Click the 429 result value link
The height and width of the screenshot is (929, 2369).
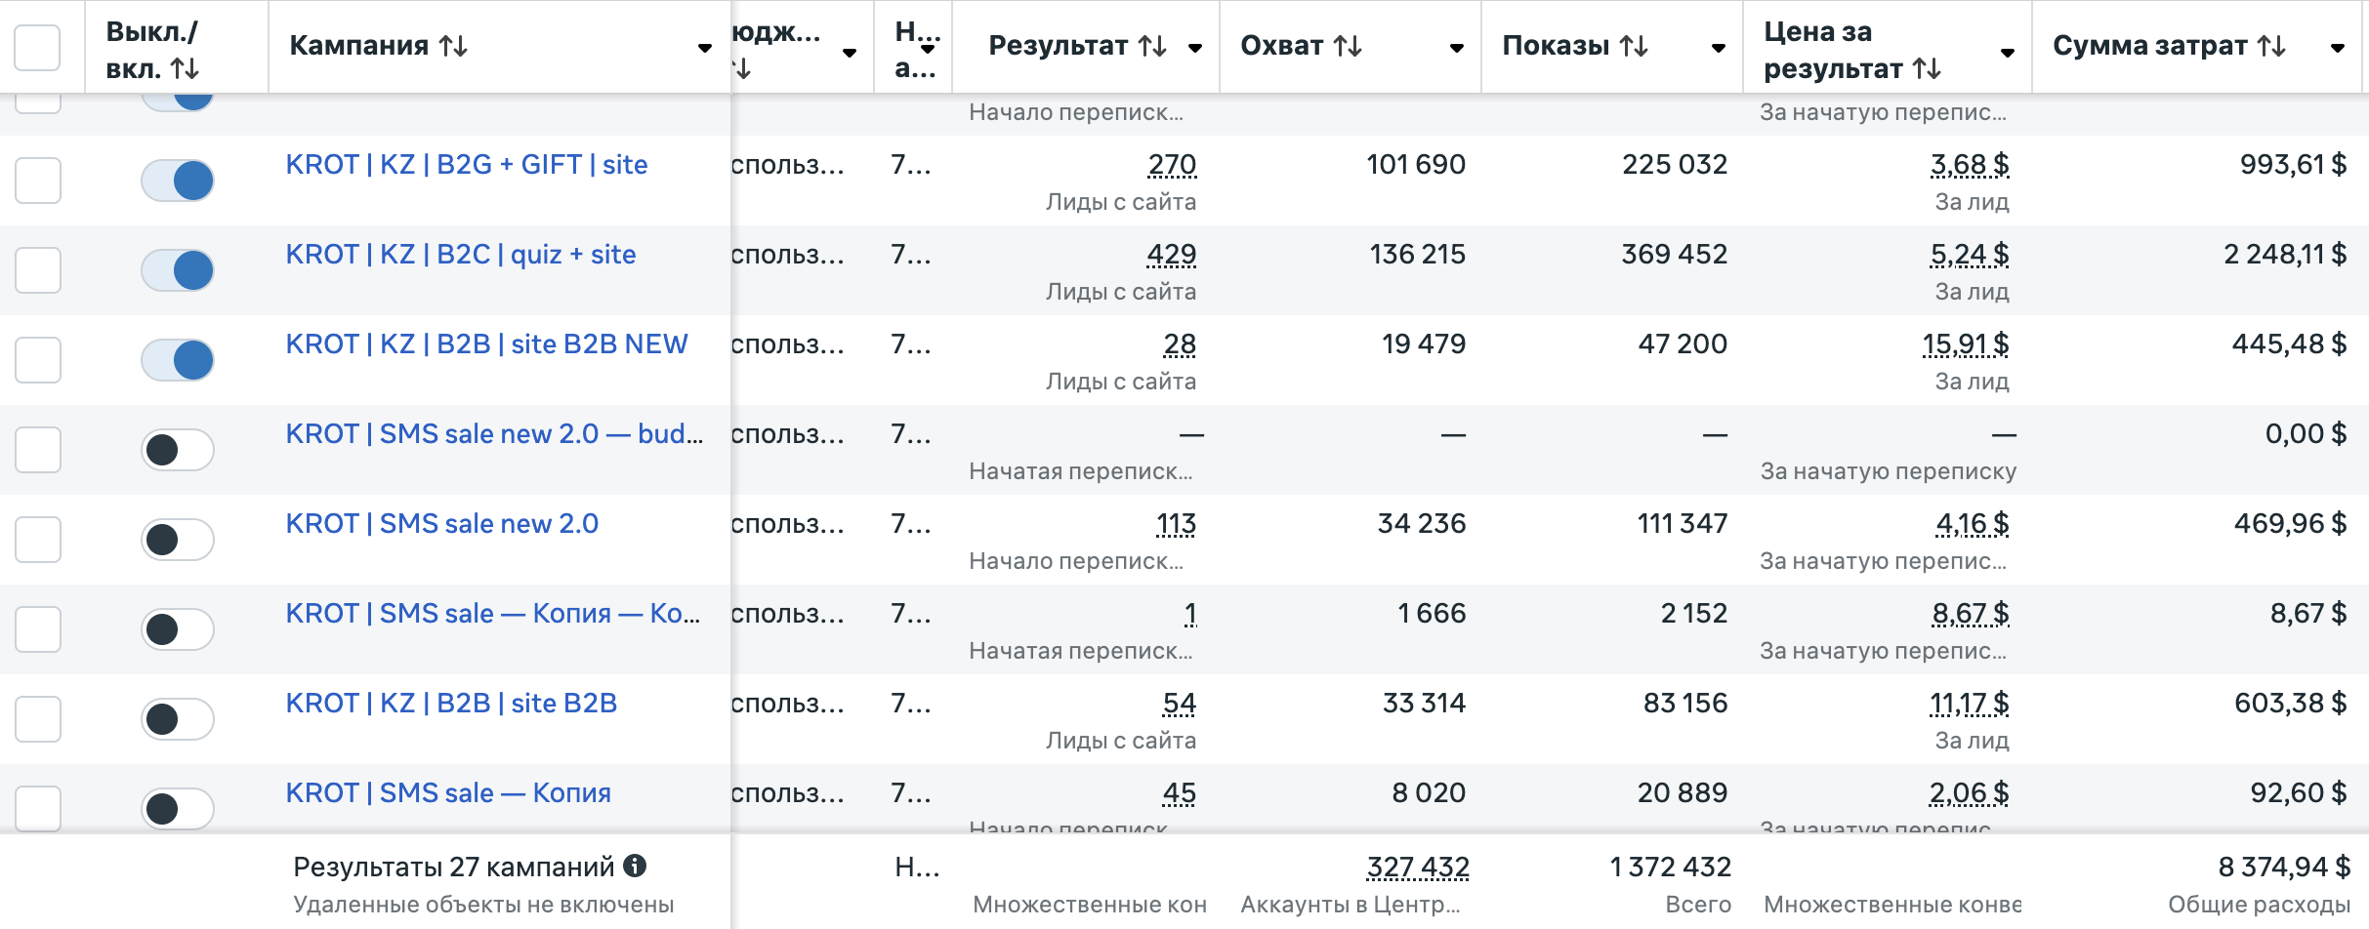click(1171, 255)
